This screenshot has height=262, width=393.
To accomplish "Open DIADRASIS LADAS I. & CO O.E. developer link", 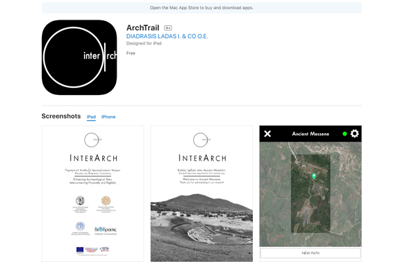I will click(x=167, y=37).
